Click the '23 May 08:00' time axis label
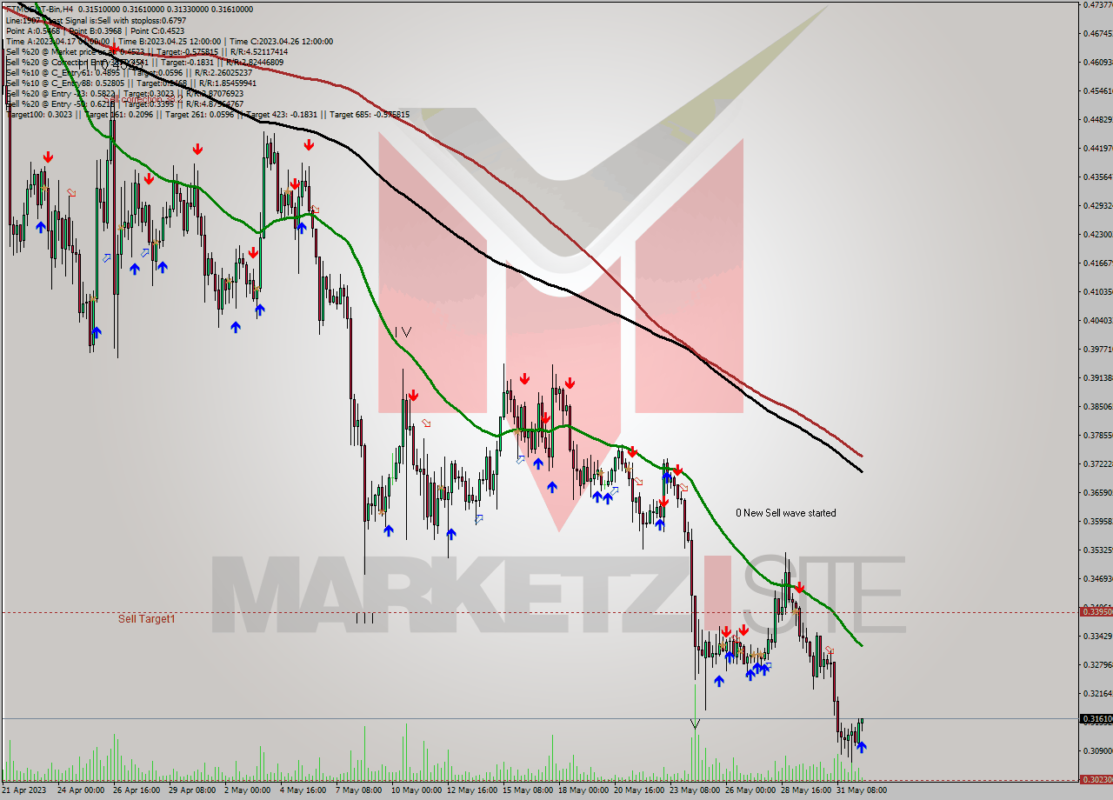Screen dimensions: 1113x800 [694, 790]
